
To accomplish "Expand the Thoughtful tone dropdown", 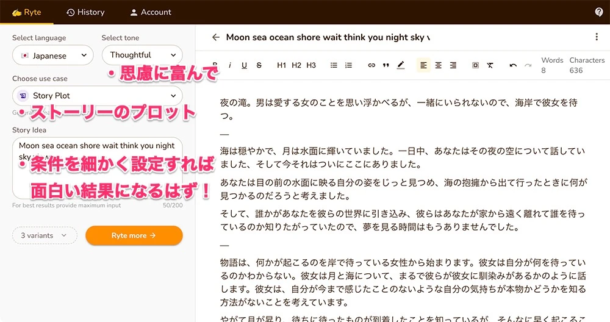I will click(x=142, y=55).
